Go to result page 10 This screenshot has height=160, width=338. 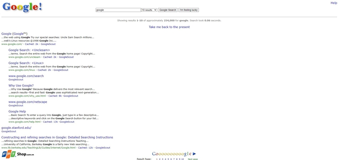coord(183,159)
